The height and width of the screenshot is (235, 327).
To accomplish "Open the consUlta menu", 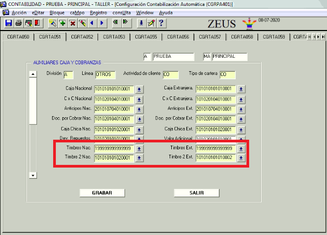I will pos(122,12).
